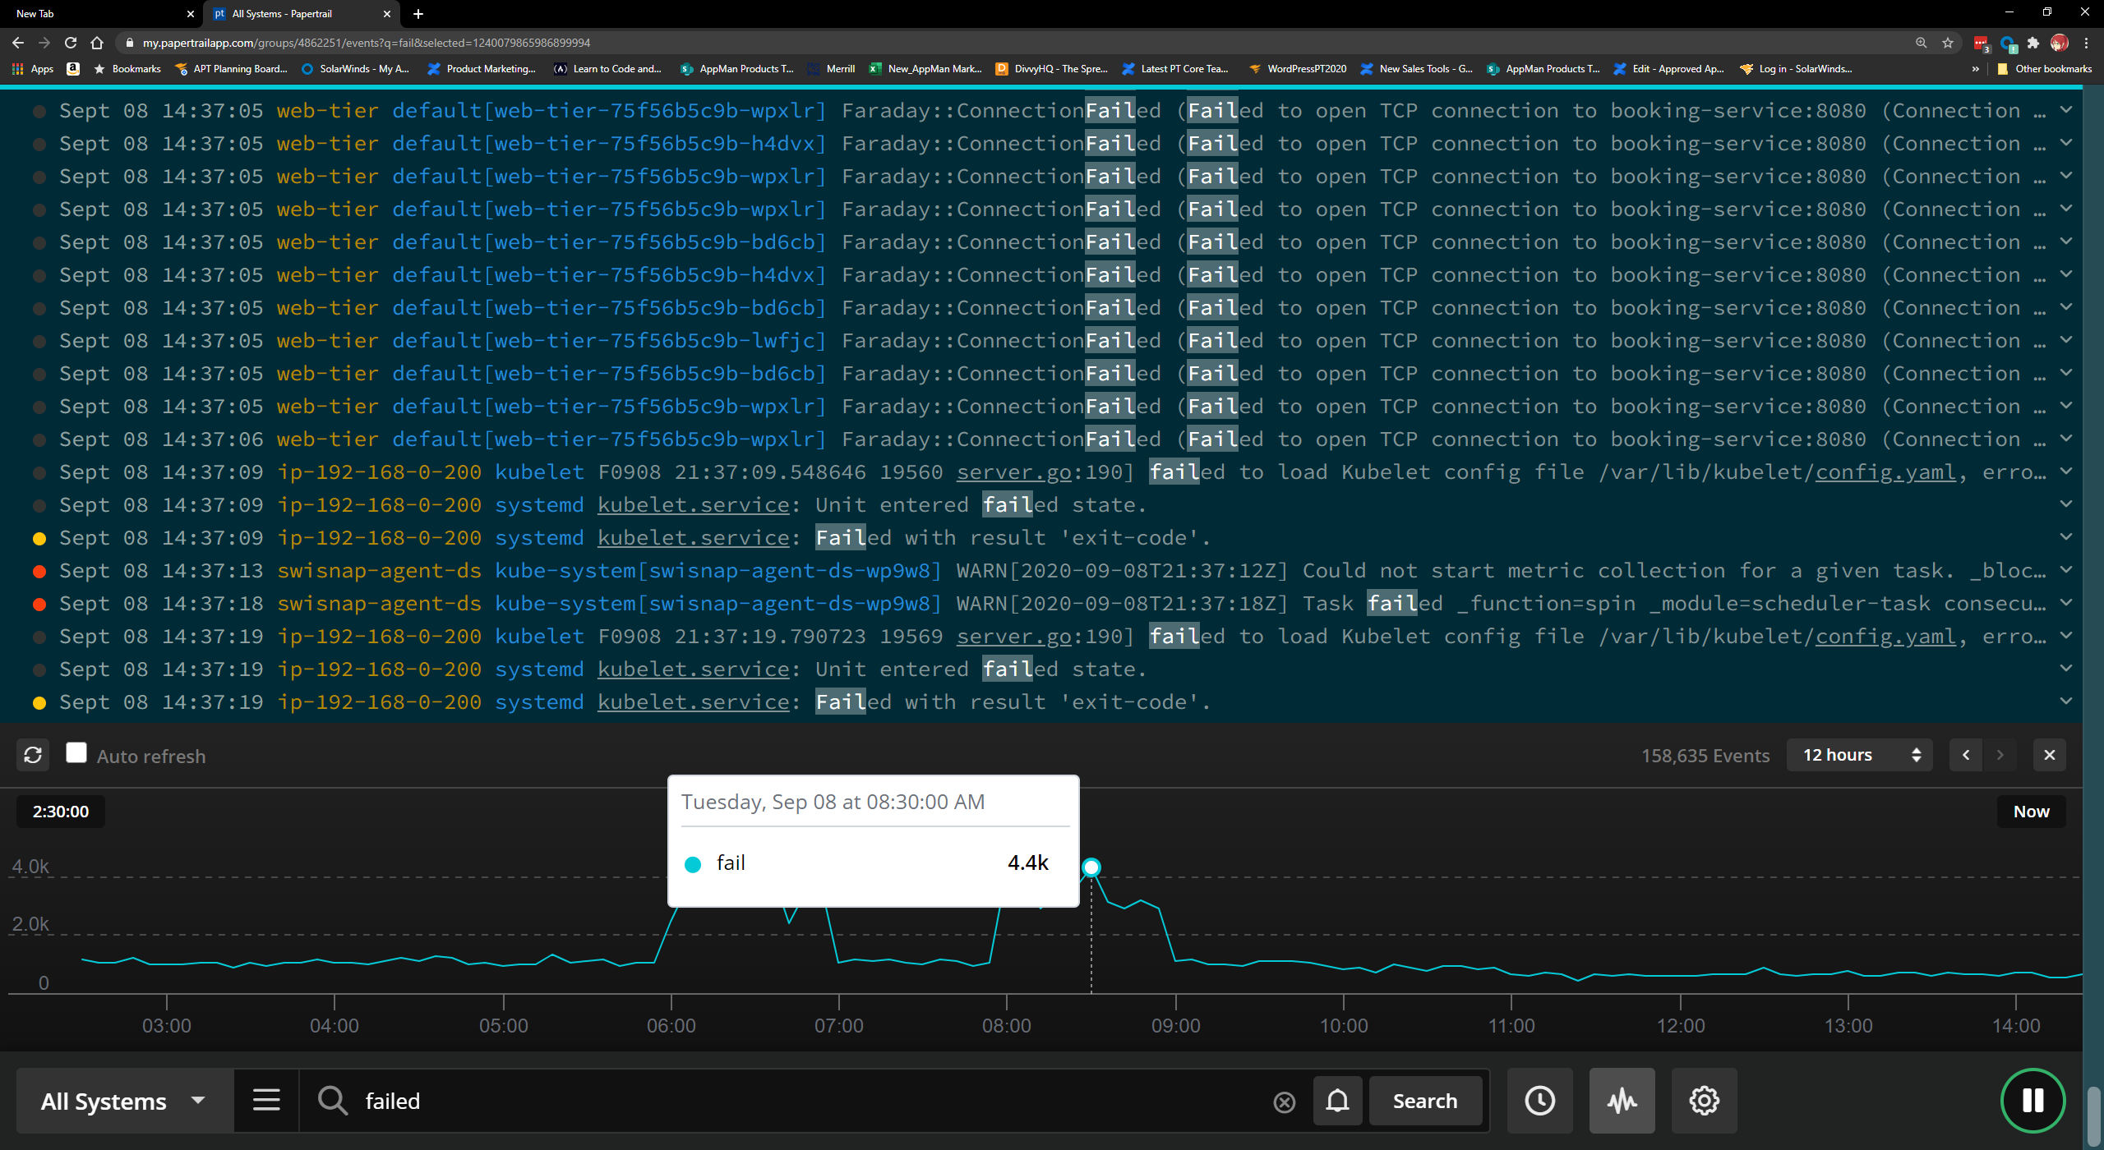
Task: Click the history clock icon
Action: click(x=1540, y=1101)
